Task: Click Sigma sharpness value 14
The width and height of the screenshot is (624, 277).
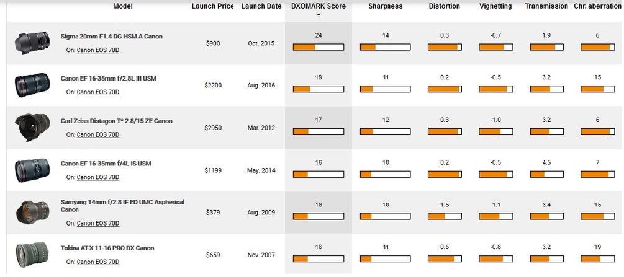Action: (385, 35)
